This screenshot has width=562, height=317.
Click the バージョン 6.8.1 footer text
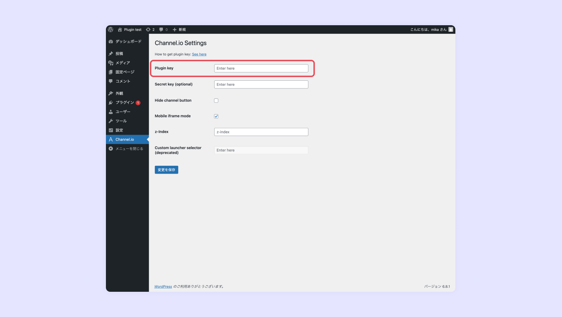437,287
